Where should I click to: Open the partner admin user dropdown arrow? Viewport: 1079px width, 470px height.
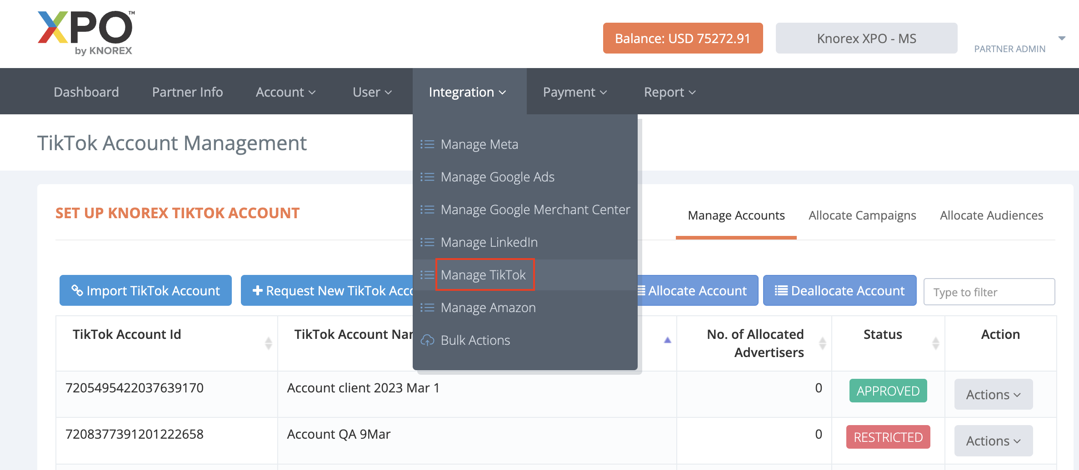1062,39
